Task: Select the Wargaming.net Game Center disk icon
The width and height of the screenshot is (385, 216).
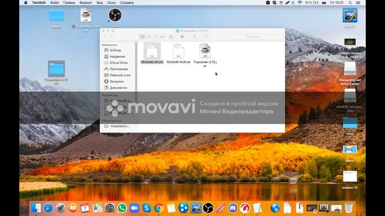Action: [x=350, y=73]
